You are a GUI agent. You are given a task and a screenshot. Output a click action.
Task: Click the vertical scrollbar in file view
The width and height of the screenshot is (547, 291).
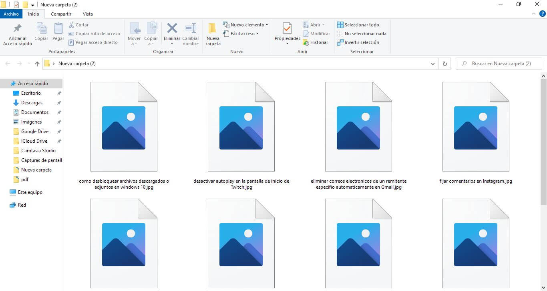point(543,142)
